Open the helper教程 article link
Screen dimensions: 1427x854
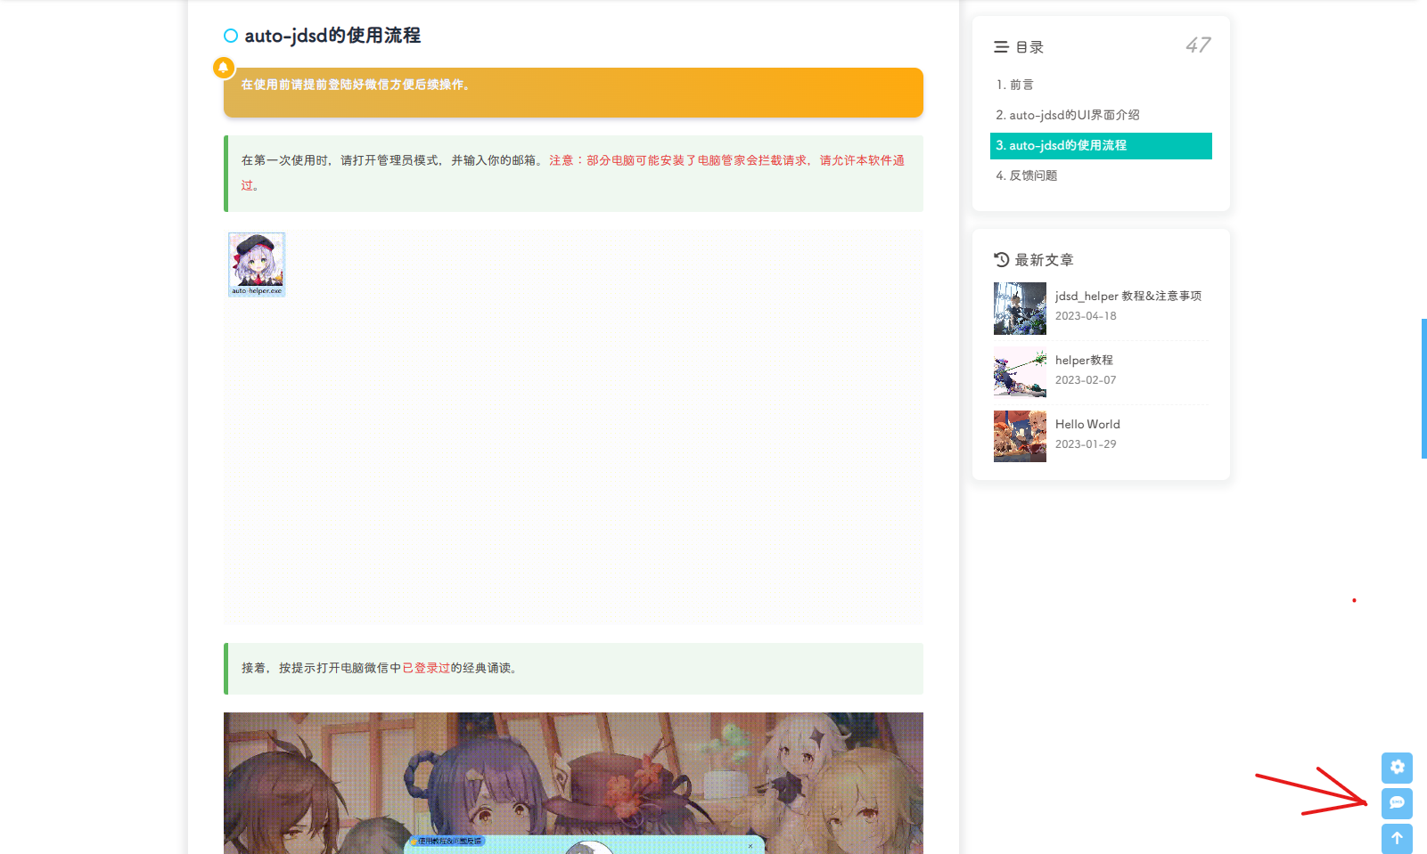(x=1084, y=360)
